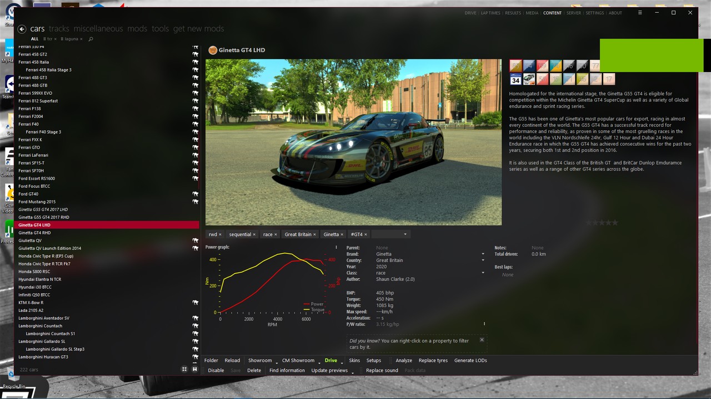
Task: Click Replace sound button
Action: (x=382, y=371)
